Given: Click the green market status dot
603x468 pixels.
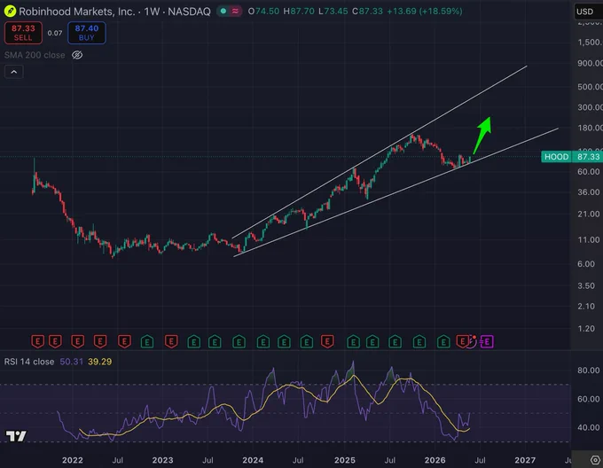Looking at the screenshot, I should (223, 12).
